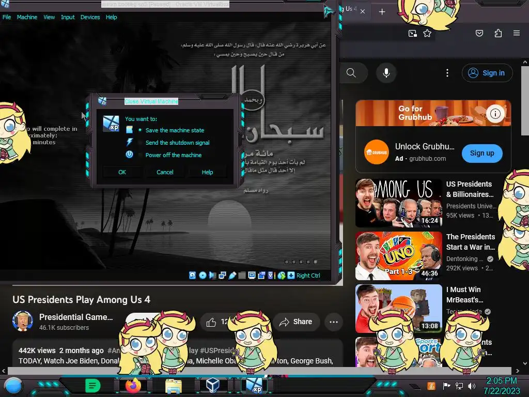Open The Presidents Start a War video title
Image resolution: width=529 pixels, height=397 pixels.
(471, 242)
